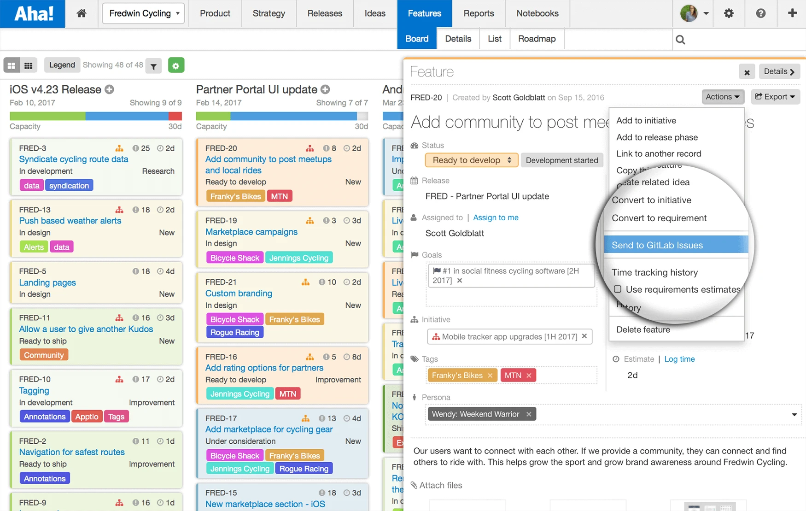Open the Reports menu
806x511 pixels.
(479, 13)
